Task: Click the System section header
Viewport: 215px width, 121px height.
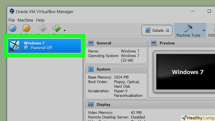Action: click(x=116, y=69)
